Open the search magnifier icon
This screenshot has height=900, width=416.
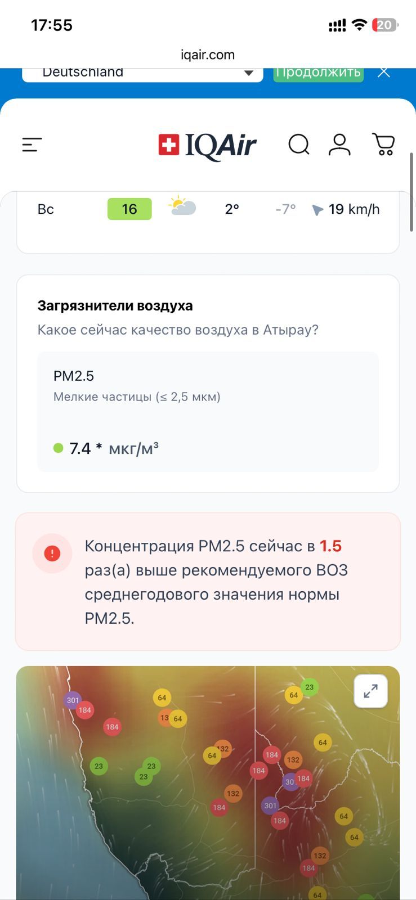point(299,145)
